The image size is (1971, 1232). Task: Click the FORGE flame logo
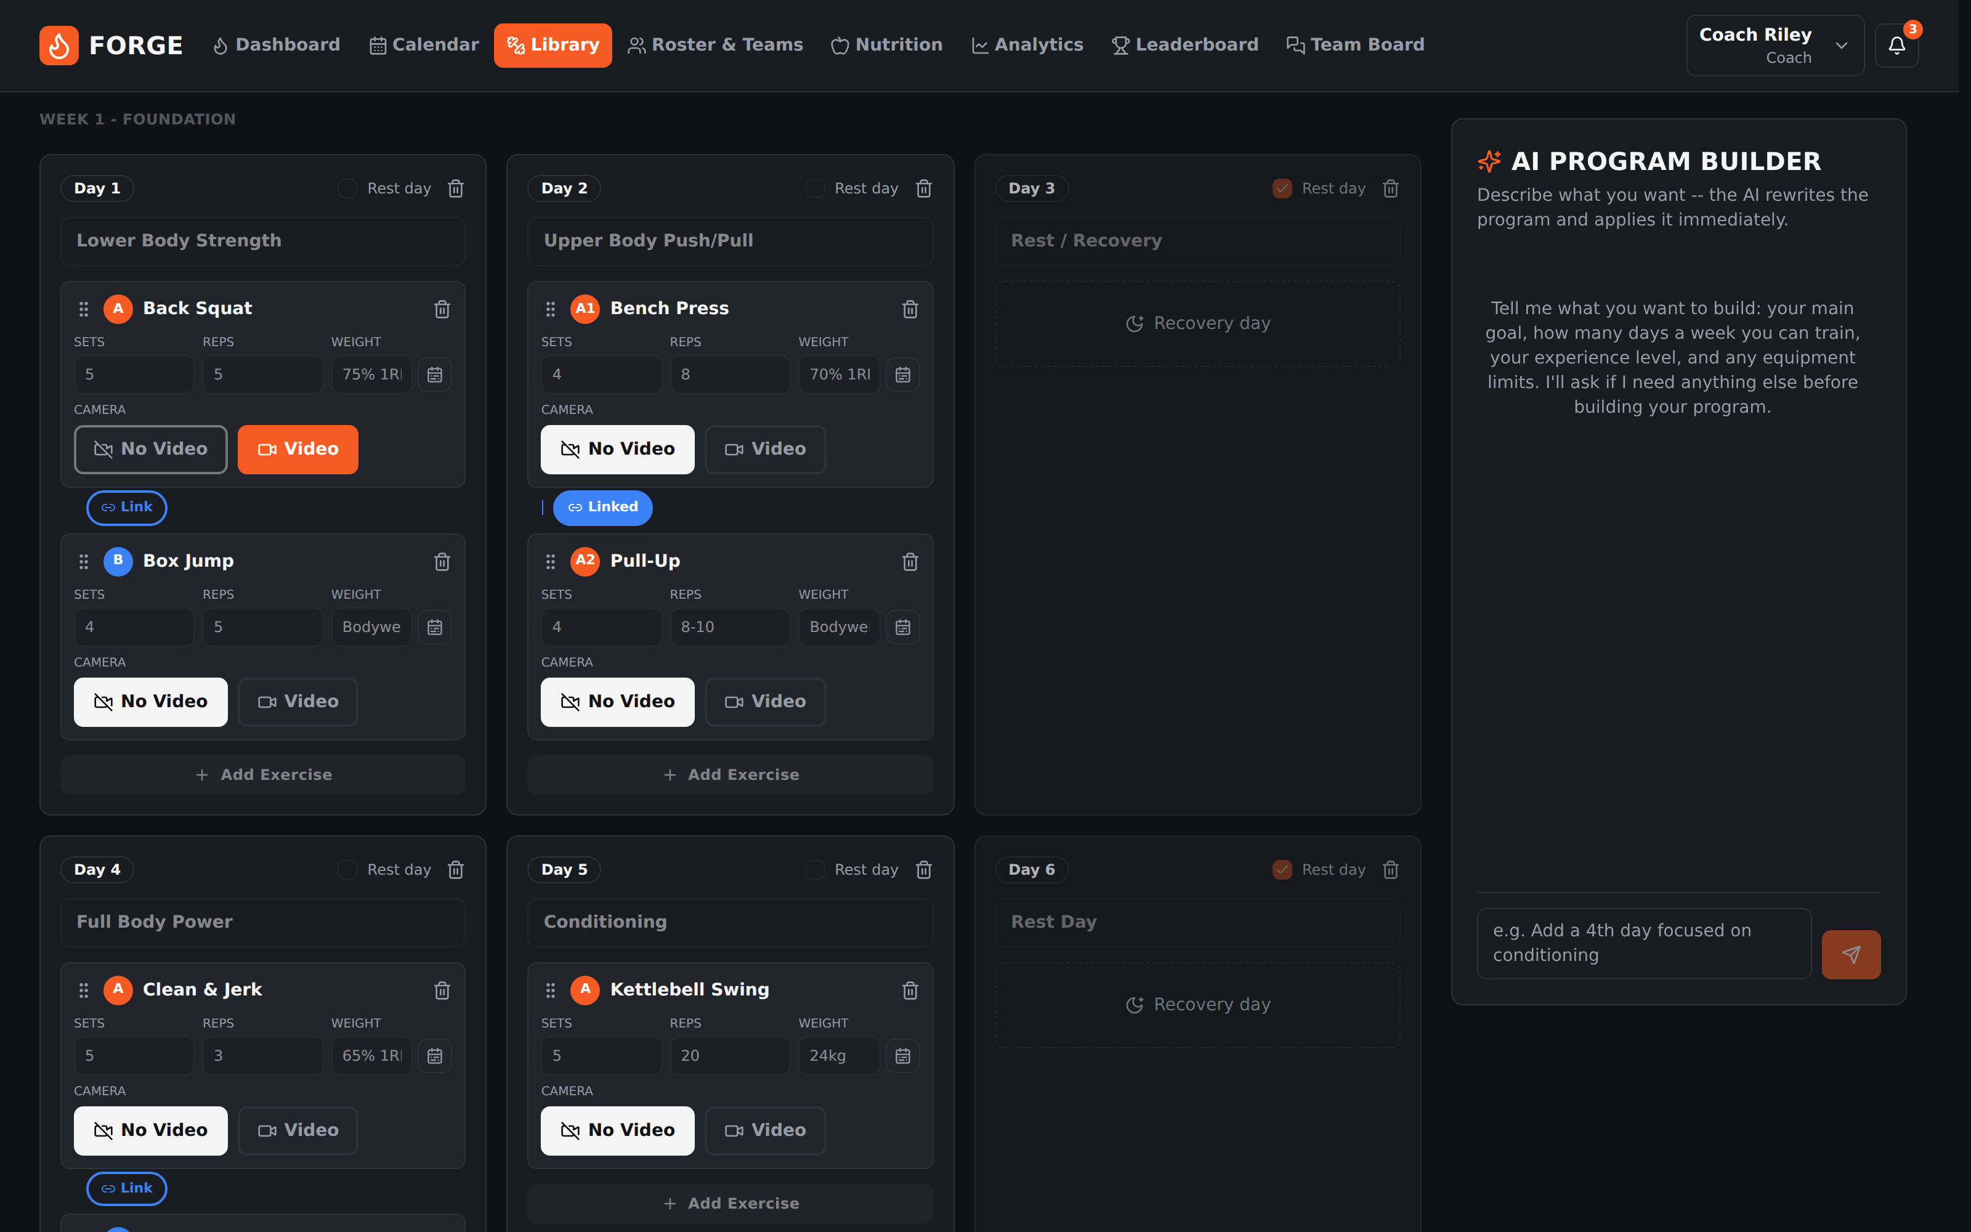coord(59,45)
